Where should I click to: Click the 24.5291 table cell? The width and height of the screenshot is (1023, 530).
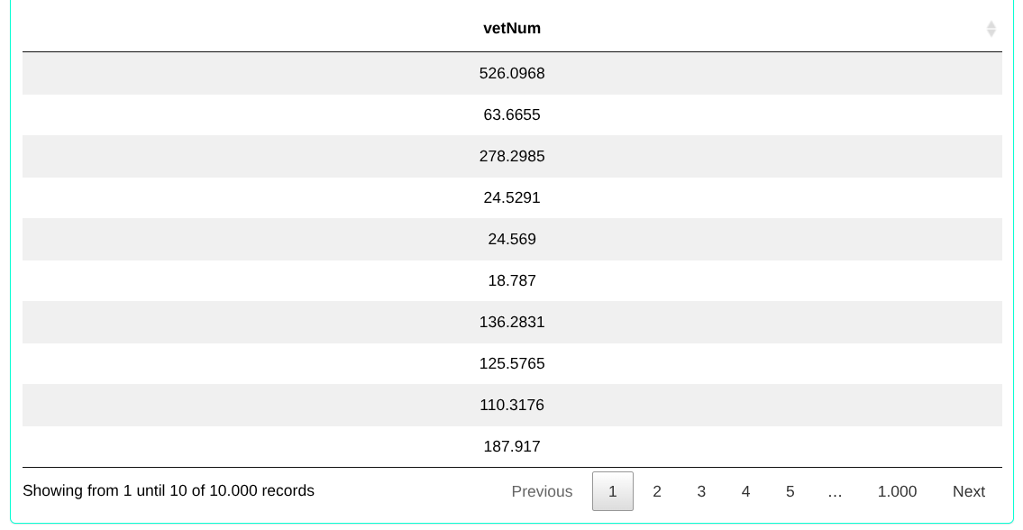click(512, 198)
